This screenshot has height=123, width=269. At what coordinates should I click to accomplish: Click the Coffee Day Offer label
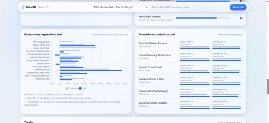[42, 79]
